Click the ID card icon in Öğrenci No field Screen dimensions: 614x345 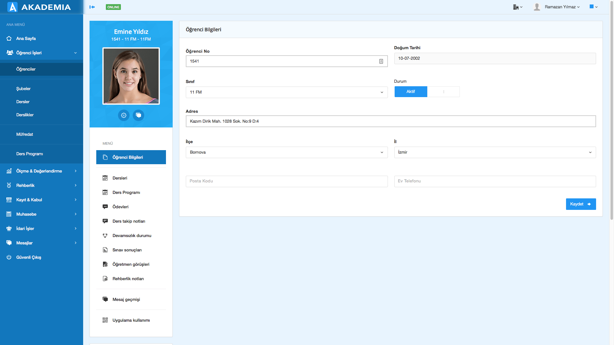point(381,61)
